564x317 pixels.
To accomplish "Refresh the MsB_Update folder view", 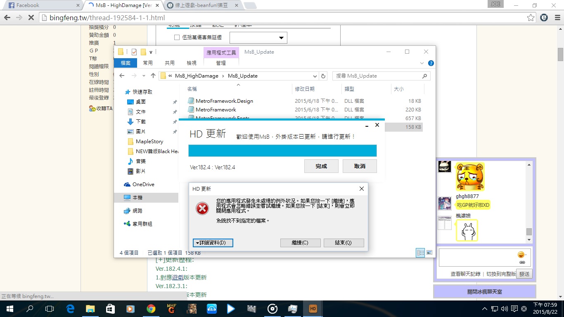I will click(x=323, y=76).
